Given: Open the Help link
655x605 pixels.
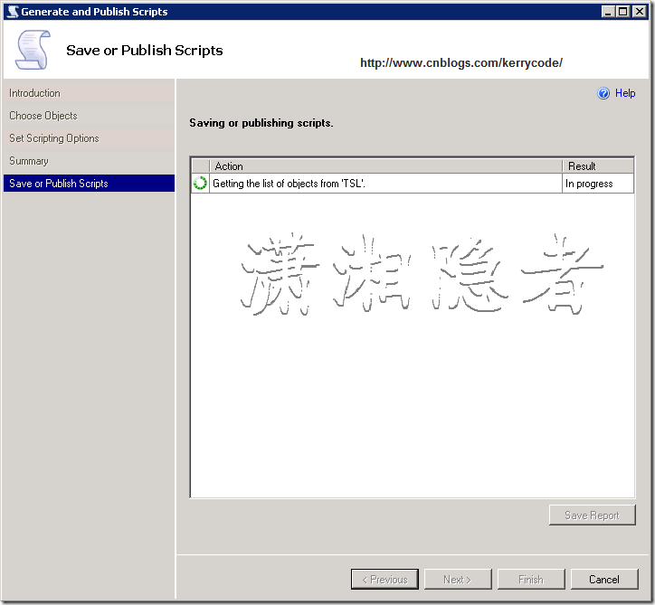Looking at the screenshot, I should click(x=625, y=93).
